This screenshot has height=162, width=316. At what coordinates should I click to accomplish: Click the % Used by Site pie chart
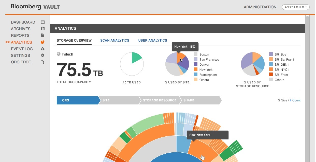click(177, 64)
